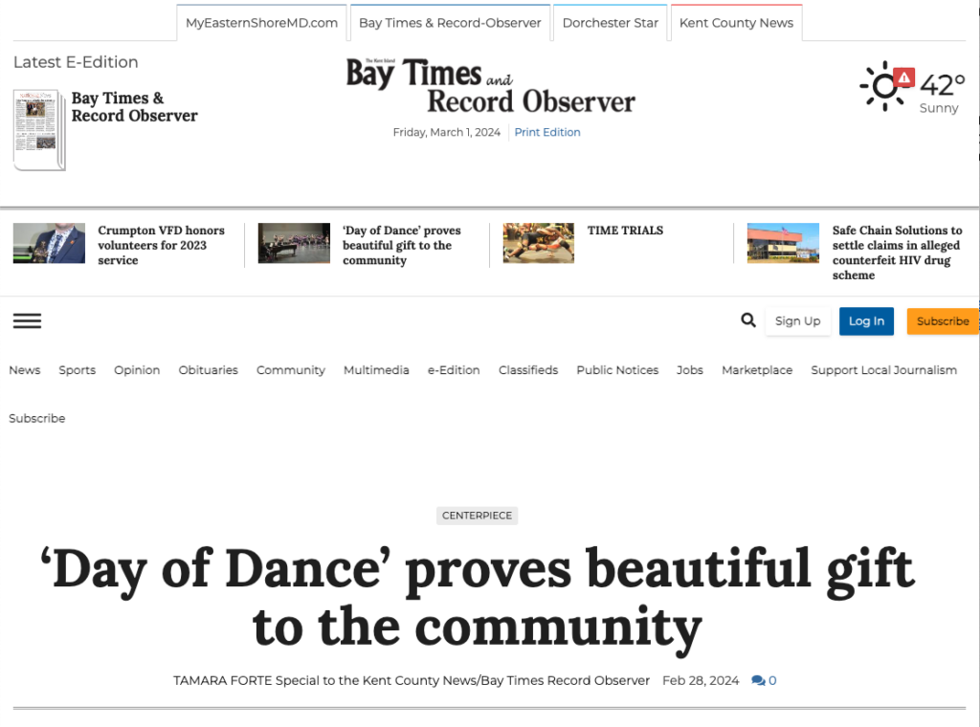Open the Community menu item
Image resolution: width=980 pixels, height=727 pixels.
[291, 370]
